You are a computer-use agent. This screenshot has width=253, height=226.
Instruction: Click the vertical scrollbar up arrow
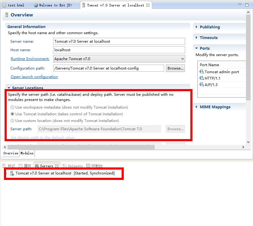click(x=248, y=12)
